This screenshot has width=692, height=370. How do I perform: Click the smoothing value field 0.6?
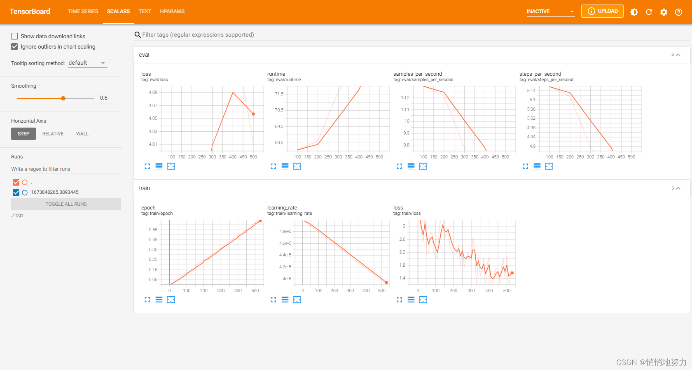tap(111, 98)
